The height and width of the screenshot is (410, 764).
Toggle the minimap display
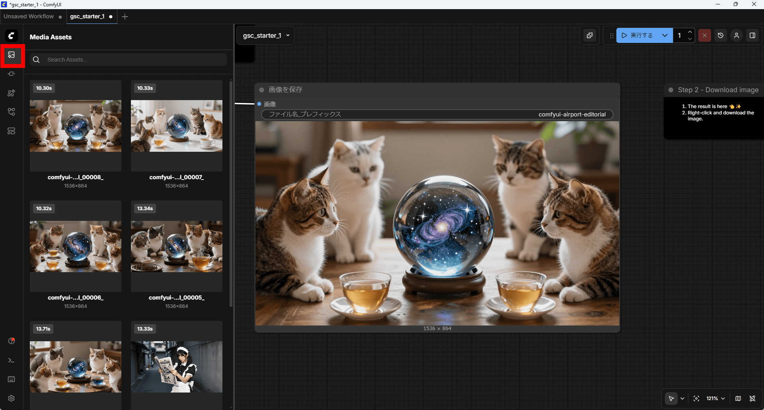click(x=738, y=398)
